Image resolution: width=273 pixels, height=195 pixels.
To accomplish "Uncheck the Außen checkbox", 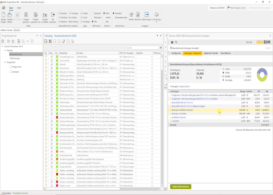I will coord(82,13).
